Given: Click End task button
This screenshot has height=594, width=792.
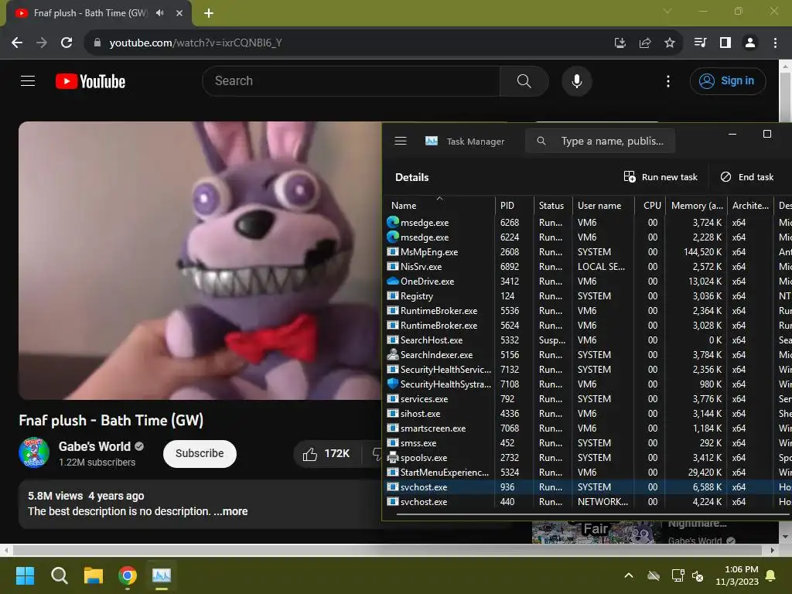Looking at the screenshot, I should click(747, 177).
